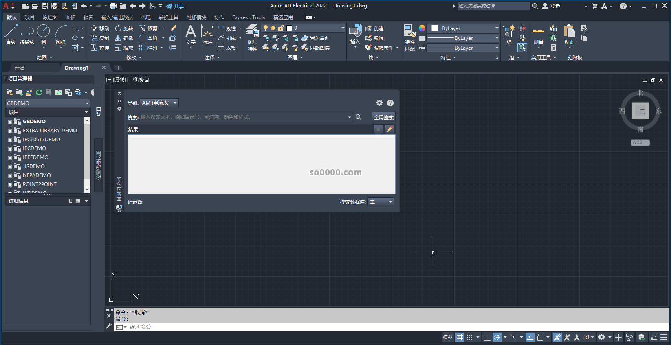The height and width of the screenshot is (345, 671).
Task: Toggle polar tracking in status bar
Action: (497, 337)
